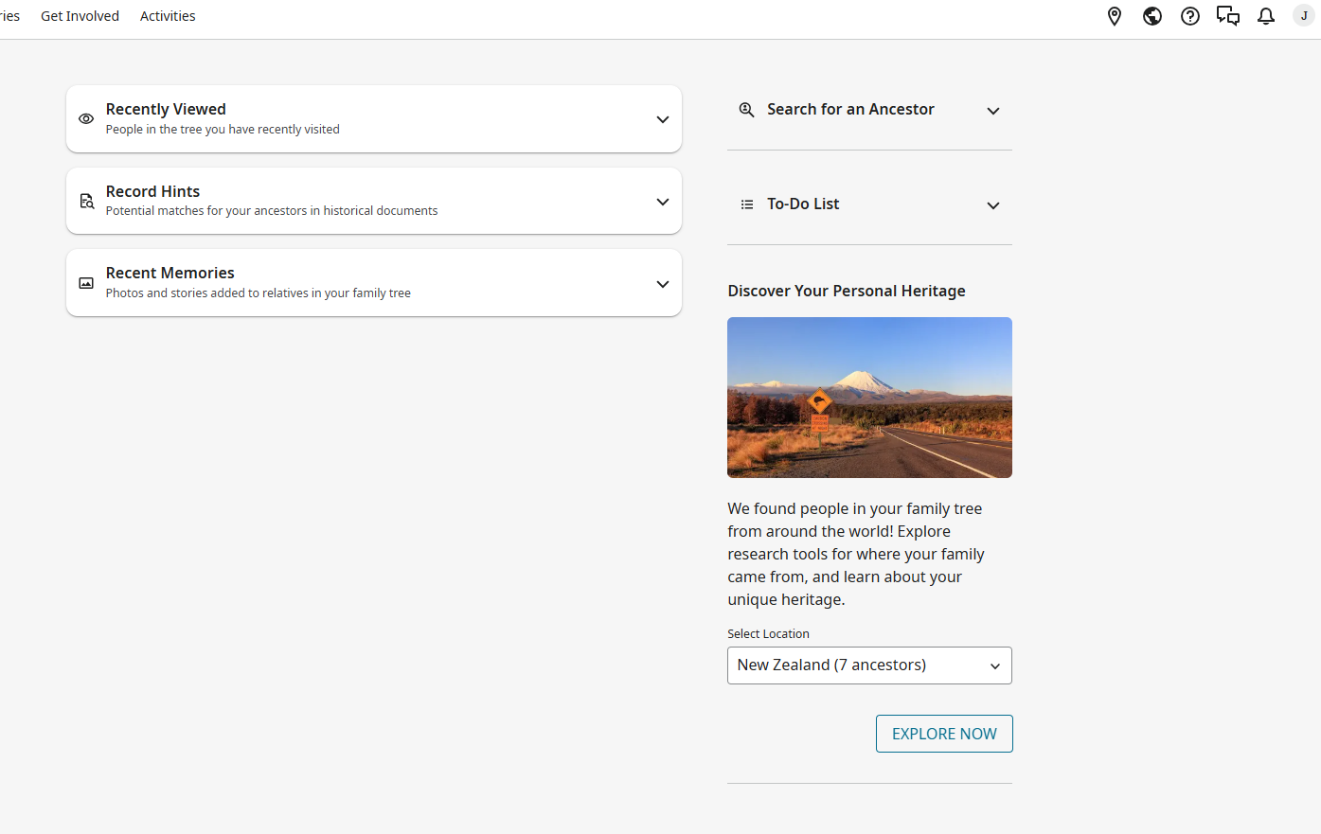The height and width of the screenshot is (834, 1321).
Task: Expand the Record Hints panel chevron
Action: pos(663,202)
